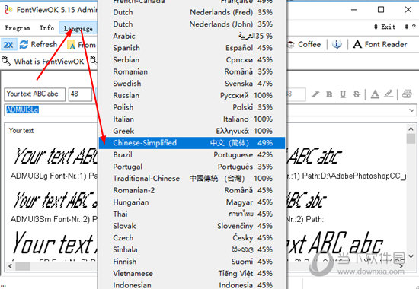The width and height of the screenshot is (419, 289).
Task: Select Hungarian Magyar entry
Action: coord(192,202)
